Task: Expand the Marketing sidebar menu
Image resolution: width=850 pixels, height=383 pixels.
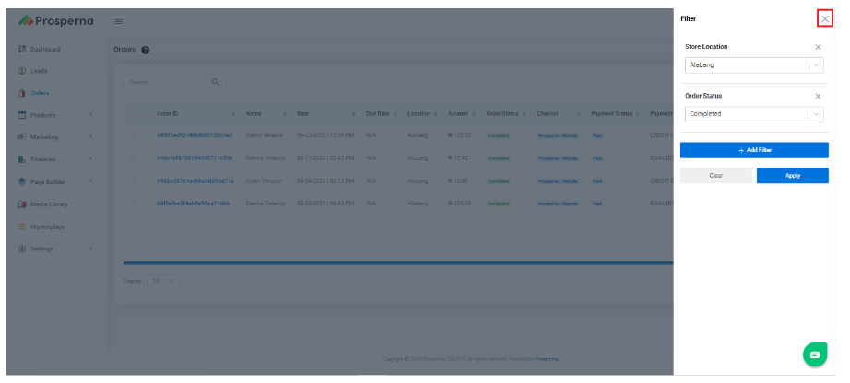Action: pyautogui.click(x=53, y=137)
